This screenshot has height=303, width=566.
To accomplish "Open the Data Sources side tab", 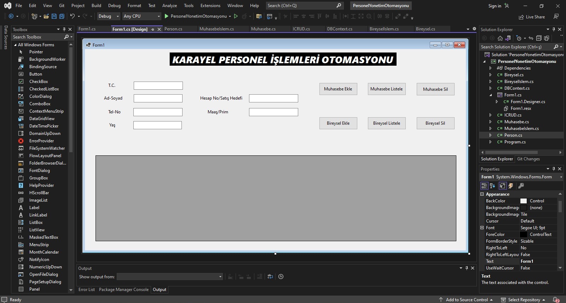I will click(6, 37).
